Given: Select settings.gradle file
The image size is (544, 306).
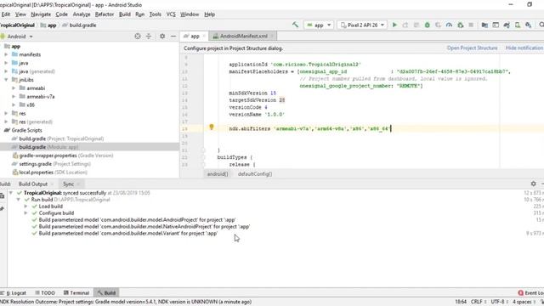Looking at the screenshot, I should coord(51,164).
